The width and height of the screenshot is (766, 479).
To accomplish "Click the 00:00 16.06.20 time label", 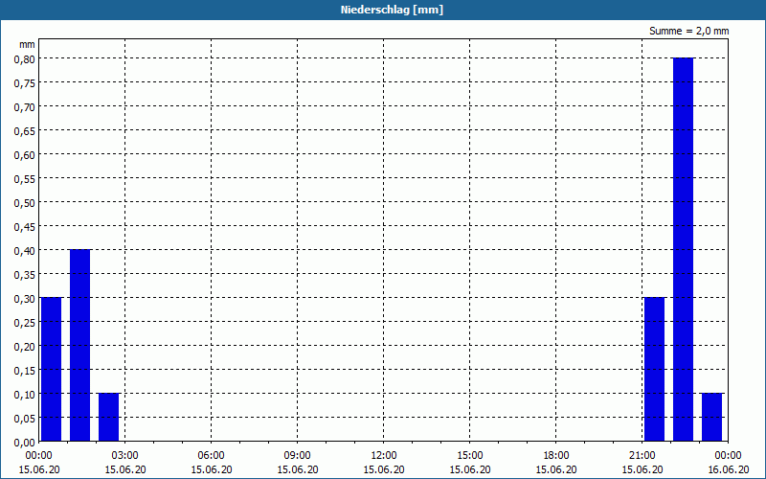I will pyautogui.click(x=729, y=463).
